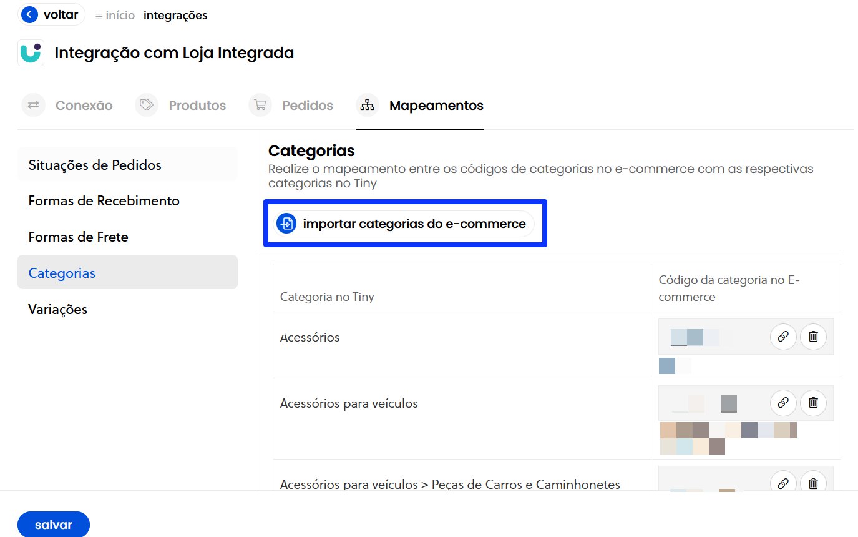Click link icon for Peças de Carros row

coord(783,481)
